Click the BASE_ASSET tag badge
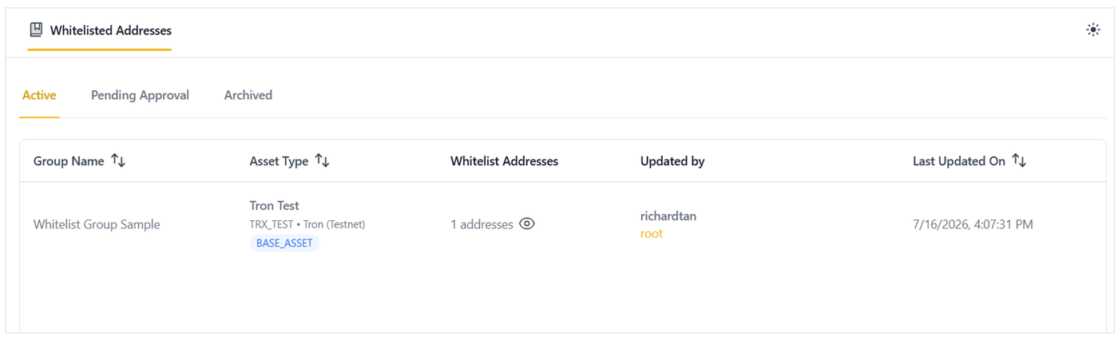 pos(284,243)
